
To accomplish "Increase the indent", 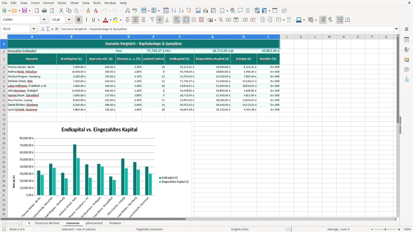I will [262, 20].
